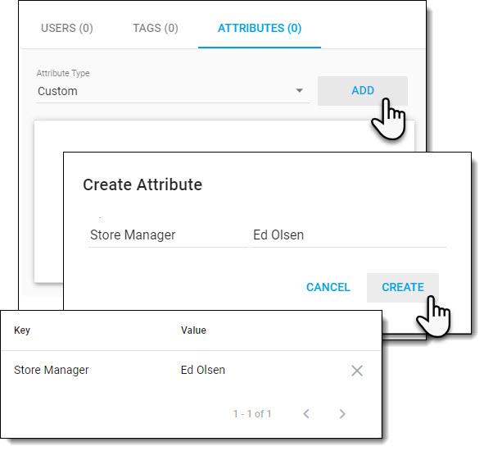The width and height of the screenshot is (484, 451).
Task: Click the ADD button
Action: point(363,90)
